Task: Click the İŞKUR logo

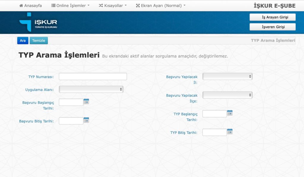Action: [x=38, y=22]
